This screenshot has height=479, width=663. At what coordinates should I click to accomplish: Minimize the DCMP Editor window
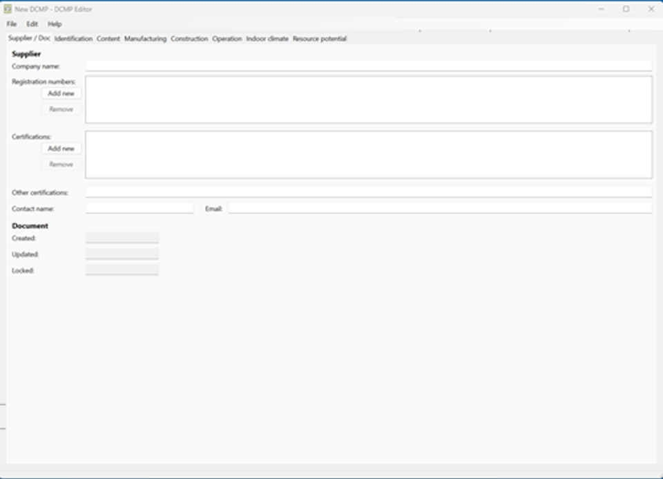pyautogui.click(x=602, y=9)
